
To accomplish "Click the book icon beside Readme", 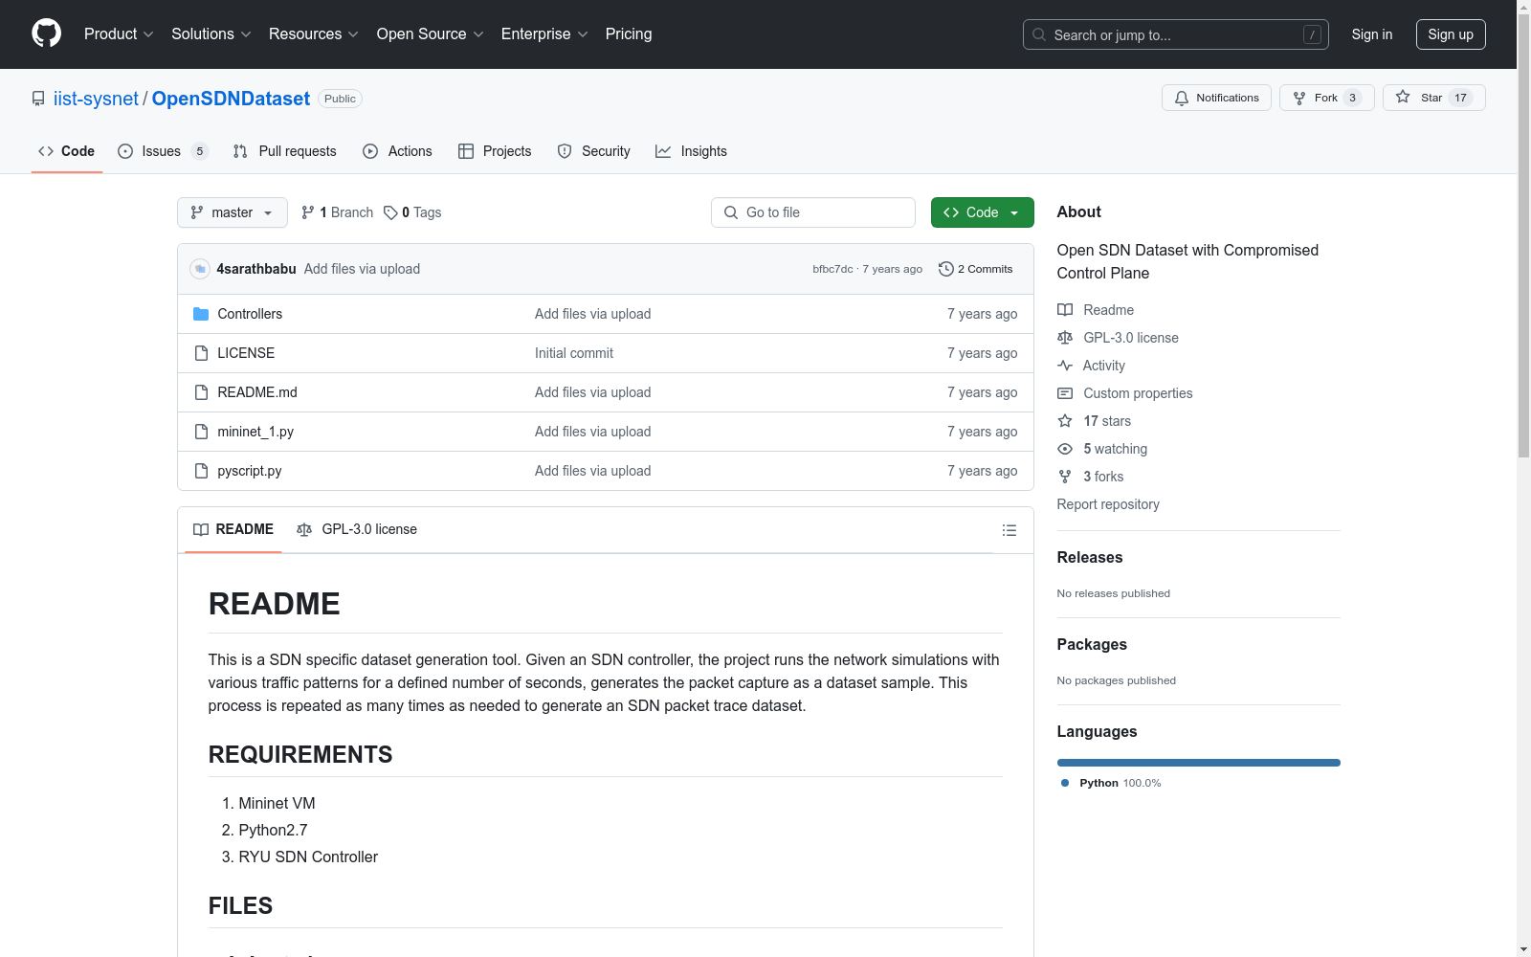I will coord(1065,310).
